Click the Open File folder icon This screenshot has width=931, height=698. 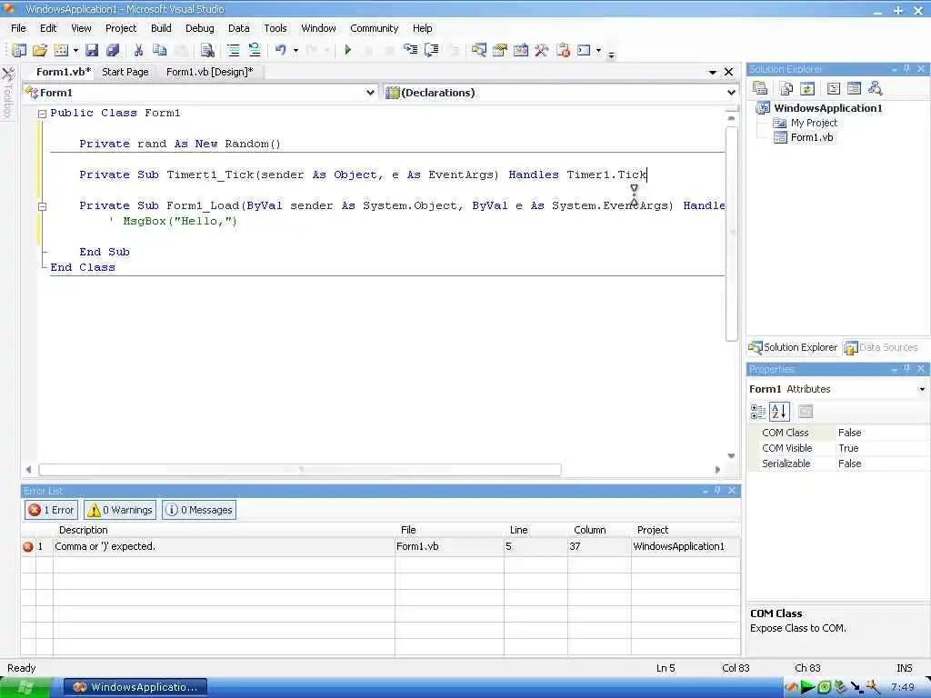tap(40, 51)
